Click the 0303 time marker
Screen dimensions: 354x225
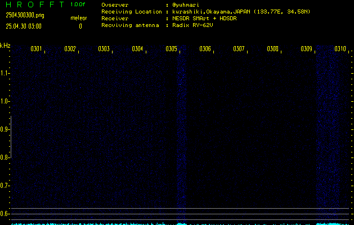click(104, 49)
